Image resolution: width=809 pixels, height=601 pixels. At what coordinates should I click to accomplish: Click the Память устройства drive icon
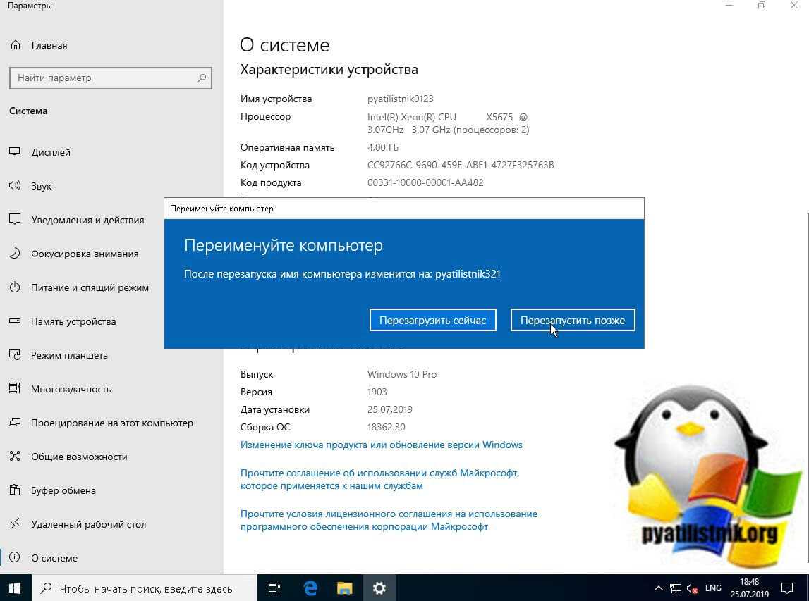click(x=15, y=321)
